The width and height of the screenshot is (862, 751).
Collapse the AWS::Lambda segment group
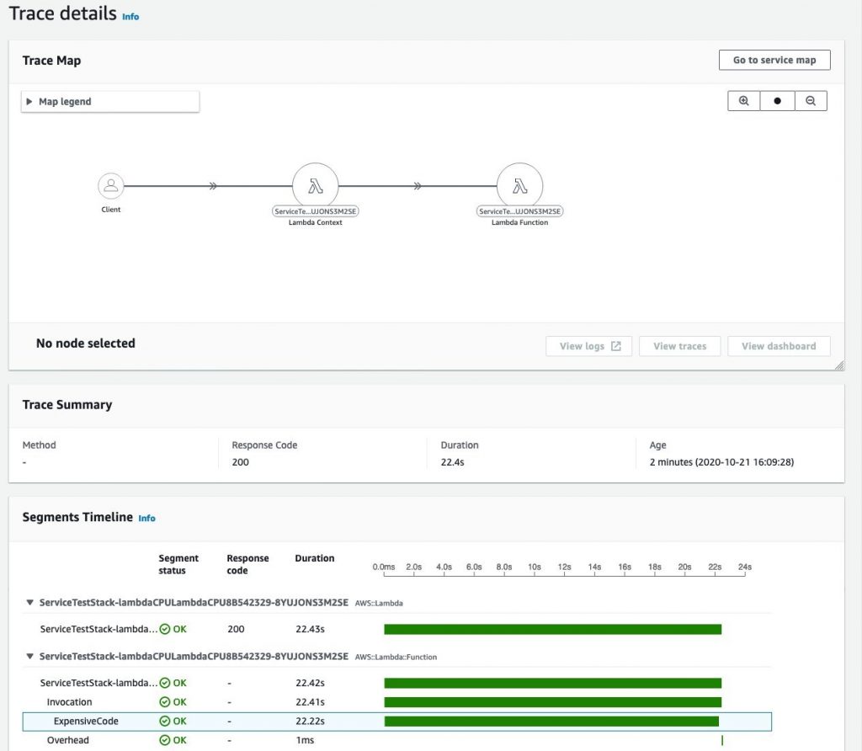(29, 603)
